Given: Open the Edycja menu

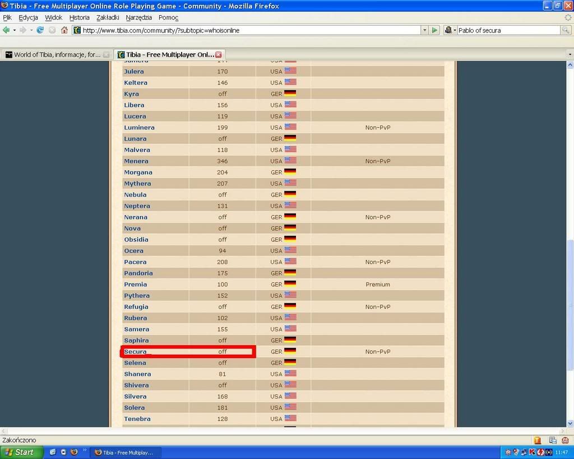Looking at the screenshot, I should point(28,17).
